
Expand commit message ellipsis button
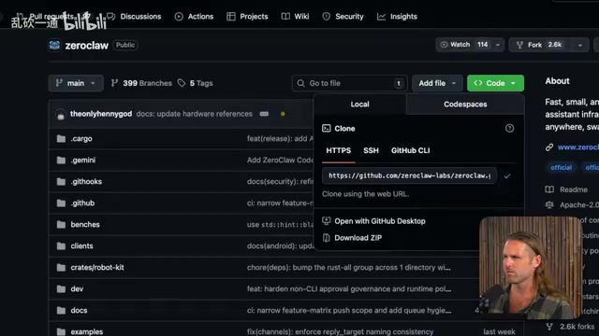point(264,114)
